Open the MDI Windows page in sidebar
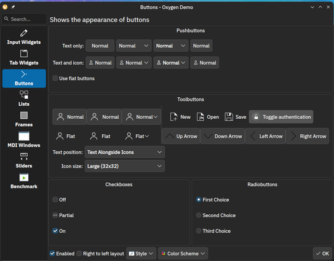 24,140
